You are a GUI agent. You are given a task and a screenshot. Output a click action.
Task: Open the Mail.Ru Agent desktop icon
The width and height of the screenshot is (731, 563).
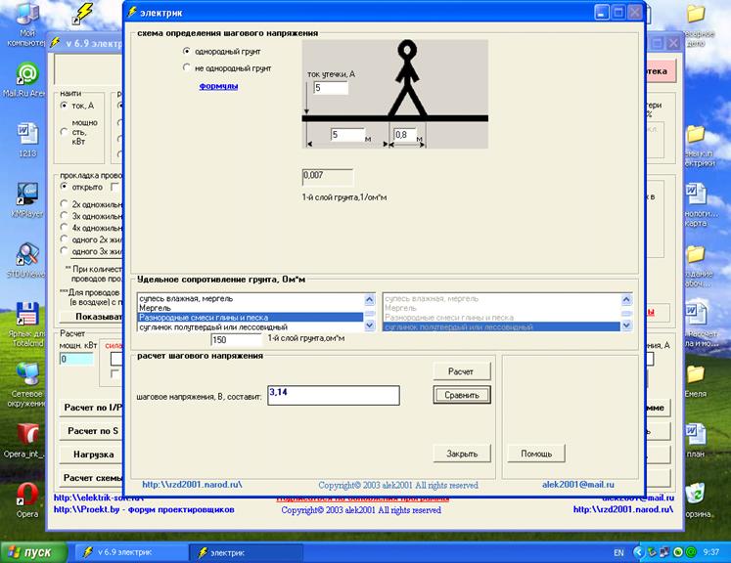tap(27, 76)
